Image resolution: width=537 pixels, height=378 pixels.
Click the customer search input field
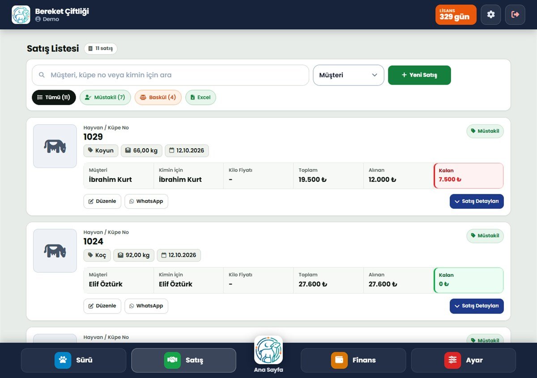(170, 75)
